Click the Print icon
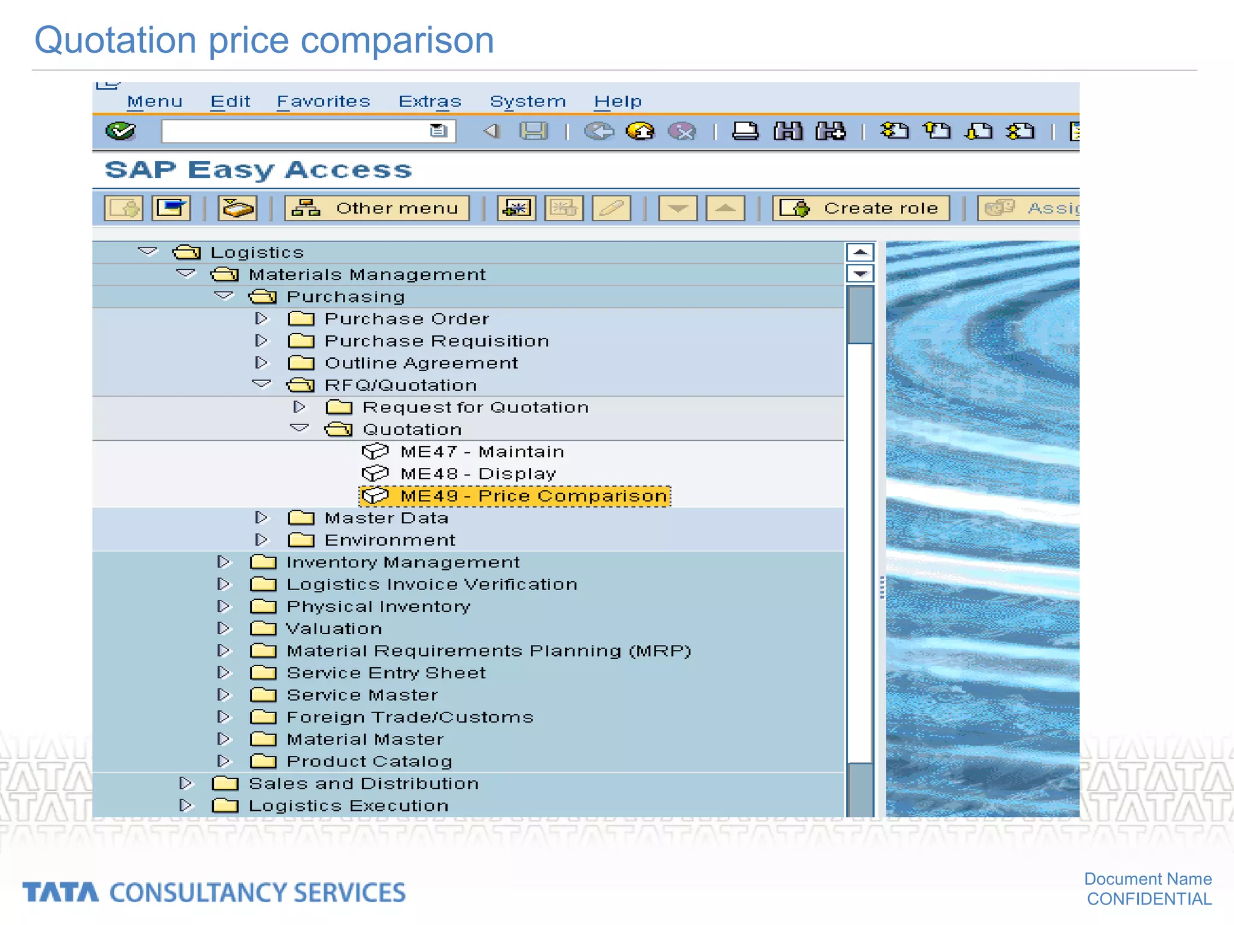Screen dimensions: 1234x925 point(745,131)
